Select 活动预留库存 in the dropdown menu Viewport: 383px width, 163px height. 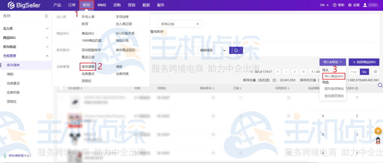91,50
